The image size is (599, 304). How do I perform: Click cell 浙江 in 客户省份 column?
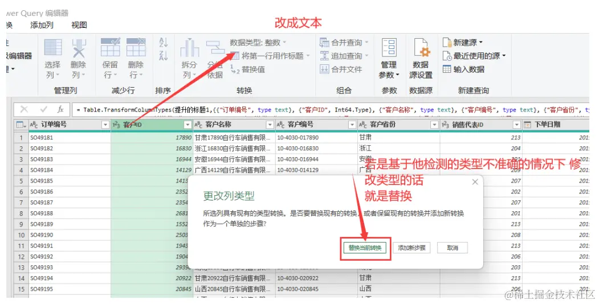399,149
